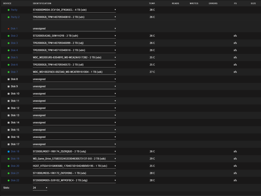The height and width of the screenshot is (196, 261).
Task: Open the Disk 5 device dropdown (WDC_WD20EURS)
Action: point(74,57)
